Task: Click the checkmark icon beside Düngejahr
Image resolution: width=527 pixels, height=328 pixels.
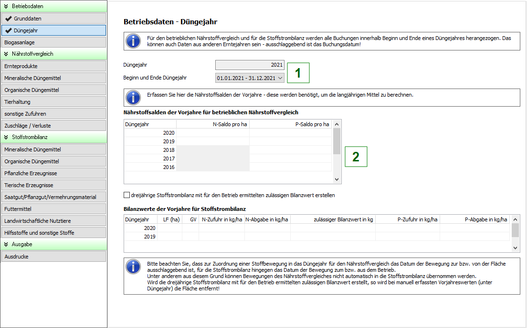Action: (x=9, y=30)
